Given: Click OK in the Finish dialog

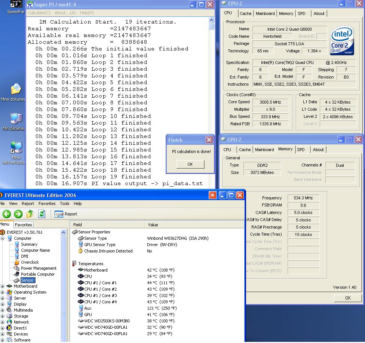Looking at the screenshot, I should coord(190,164).
